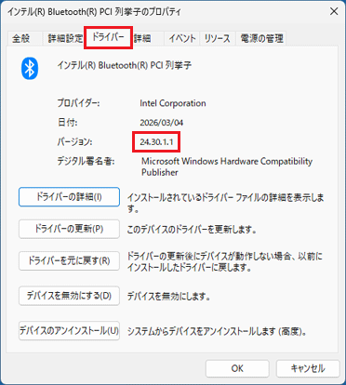
Task: Click ドライバーの更新(P) button
Action: (69, 229)
